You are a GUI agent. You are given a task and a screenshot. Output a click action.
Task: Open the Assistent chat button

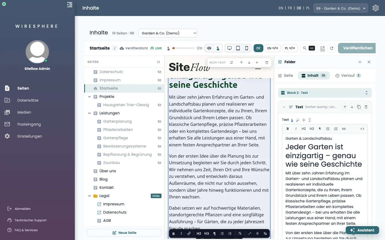click(362, 230)
